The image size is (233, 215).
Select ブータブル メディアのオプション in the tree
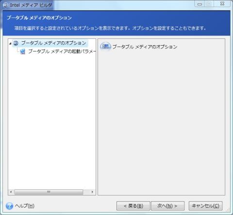(x=53, y=43)
